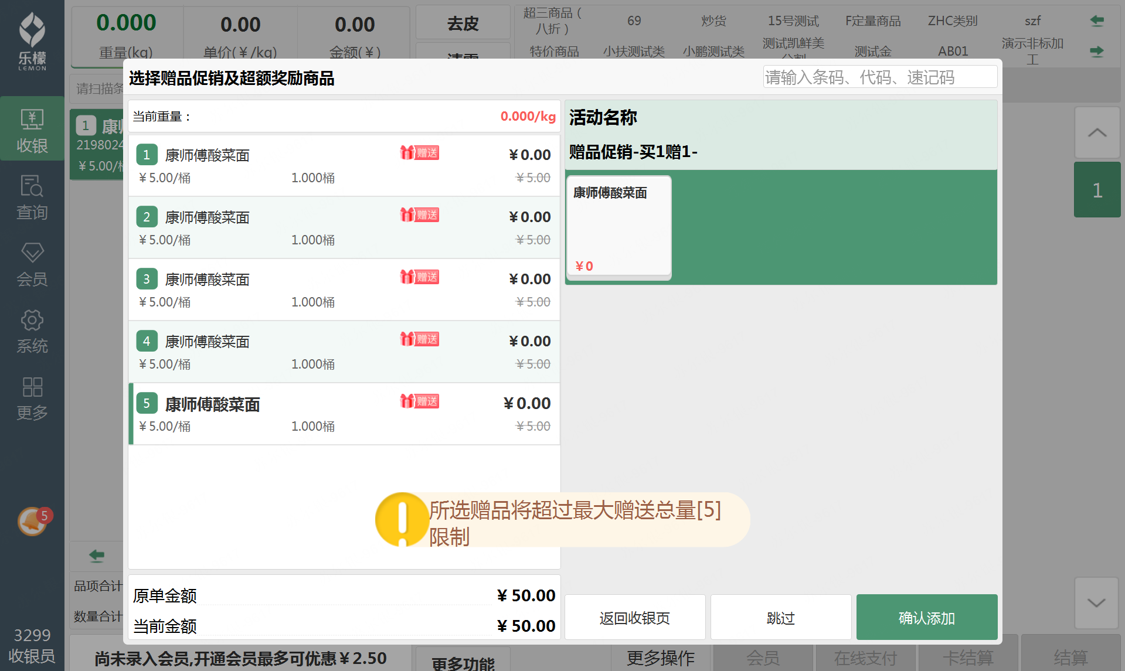Select page 1 button on right side
This screenshot has width=1125, height=671.
(1097, 190)
